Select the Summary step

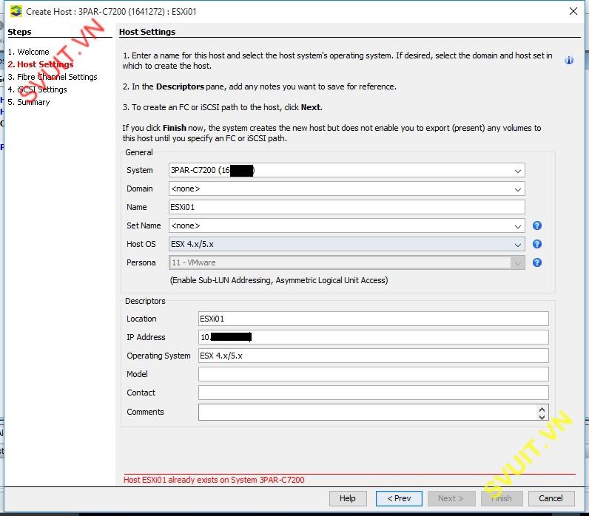pos(29,102)
